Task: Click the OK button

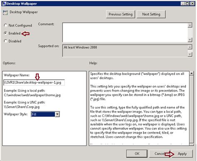Action: [x=137, y=154]
